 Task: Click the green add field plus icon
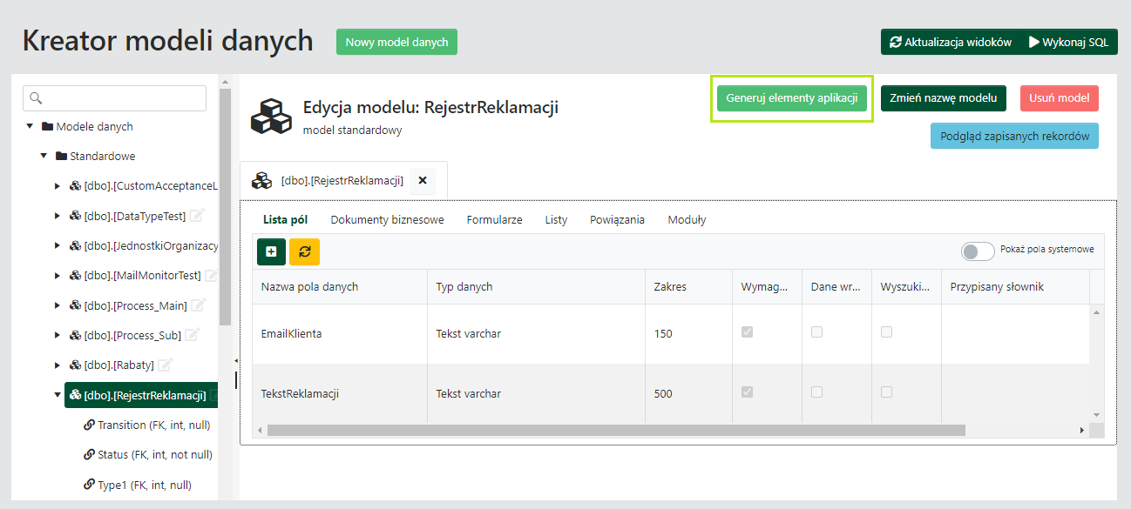pyautogui.click(x=271, y=251)
